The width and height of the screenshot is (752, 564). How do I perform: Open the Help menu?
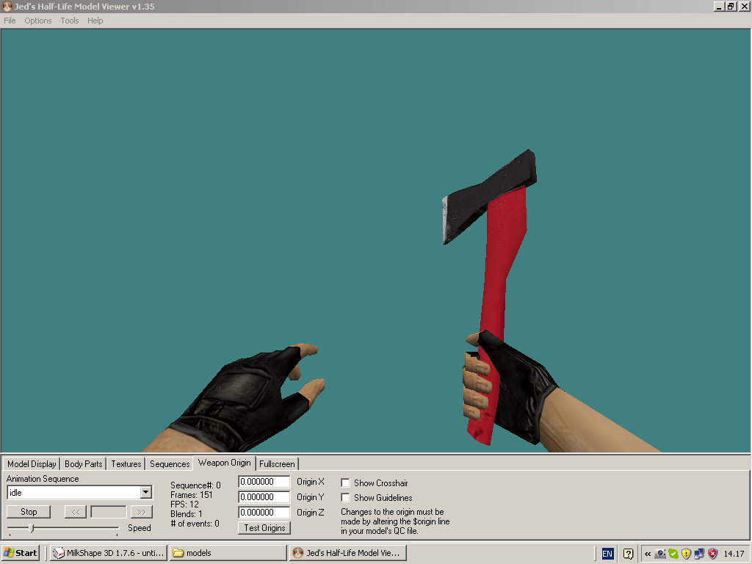(x=95, y=21)
